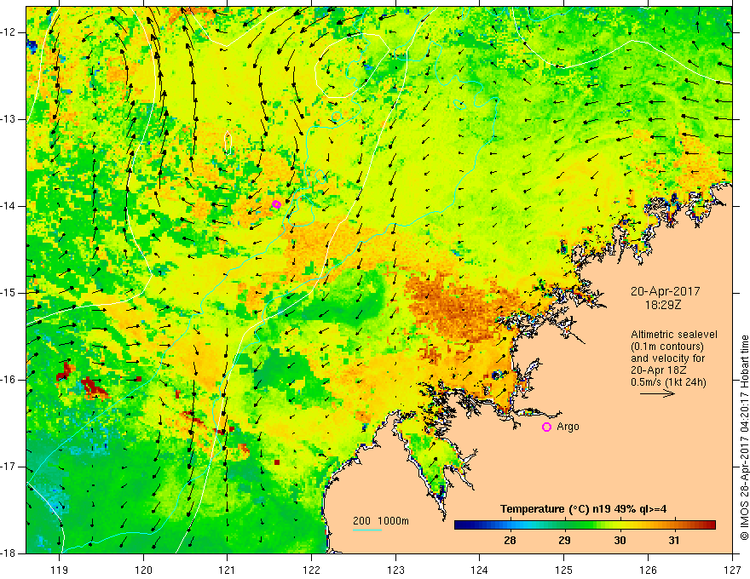Image resolution: width=750 pixels, height=579 pixels.
Task: Click longitude label 125
Action: pyautogui.click(x=564, y=570)
